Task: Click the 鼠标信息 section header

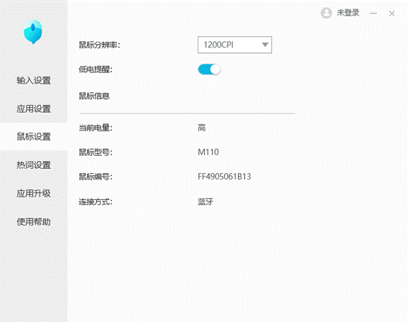Action: click(94, 96)
